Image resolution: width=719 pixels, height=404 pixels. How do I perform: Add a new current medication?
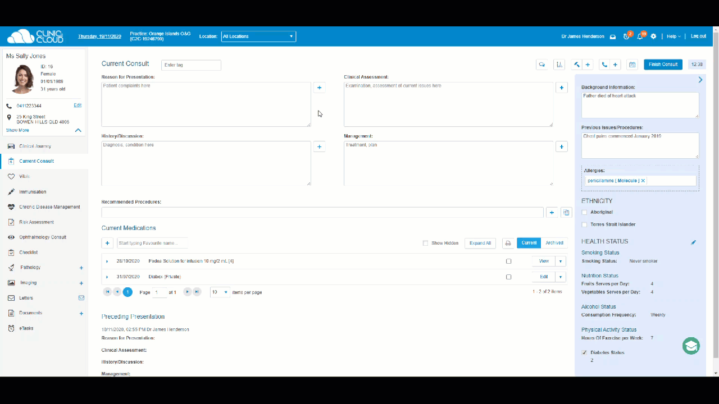pos(107,243)
